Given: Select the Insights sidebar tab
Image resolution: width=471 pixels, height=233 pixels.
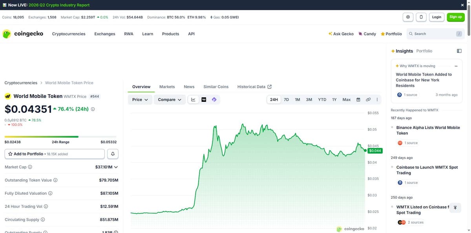Looking at the screenshot, I should pyautogui.click(x=402, y=51).
